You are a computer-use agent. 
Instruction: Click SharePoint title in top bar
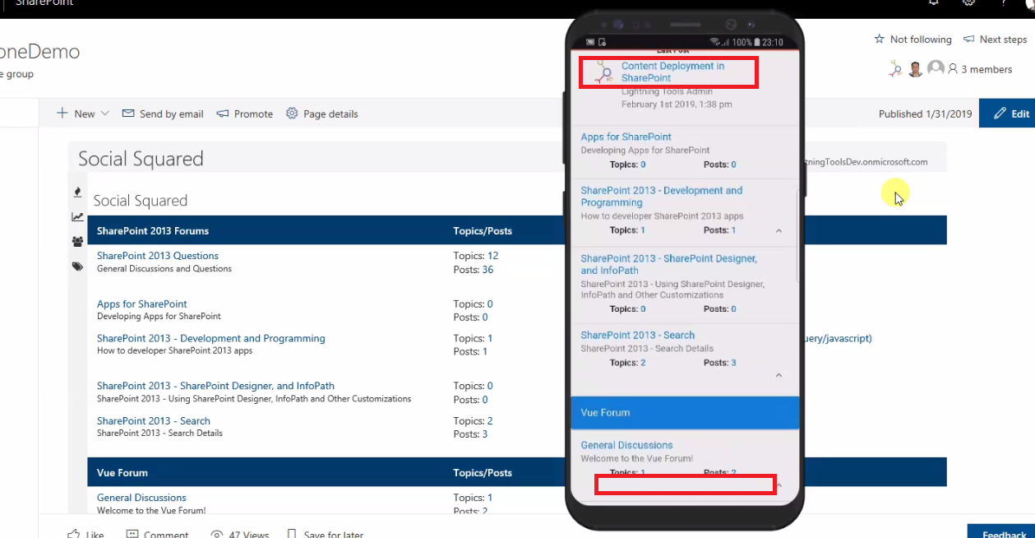click(x=44, y=3)
